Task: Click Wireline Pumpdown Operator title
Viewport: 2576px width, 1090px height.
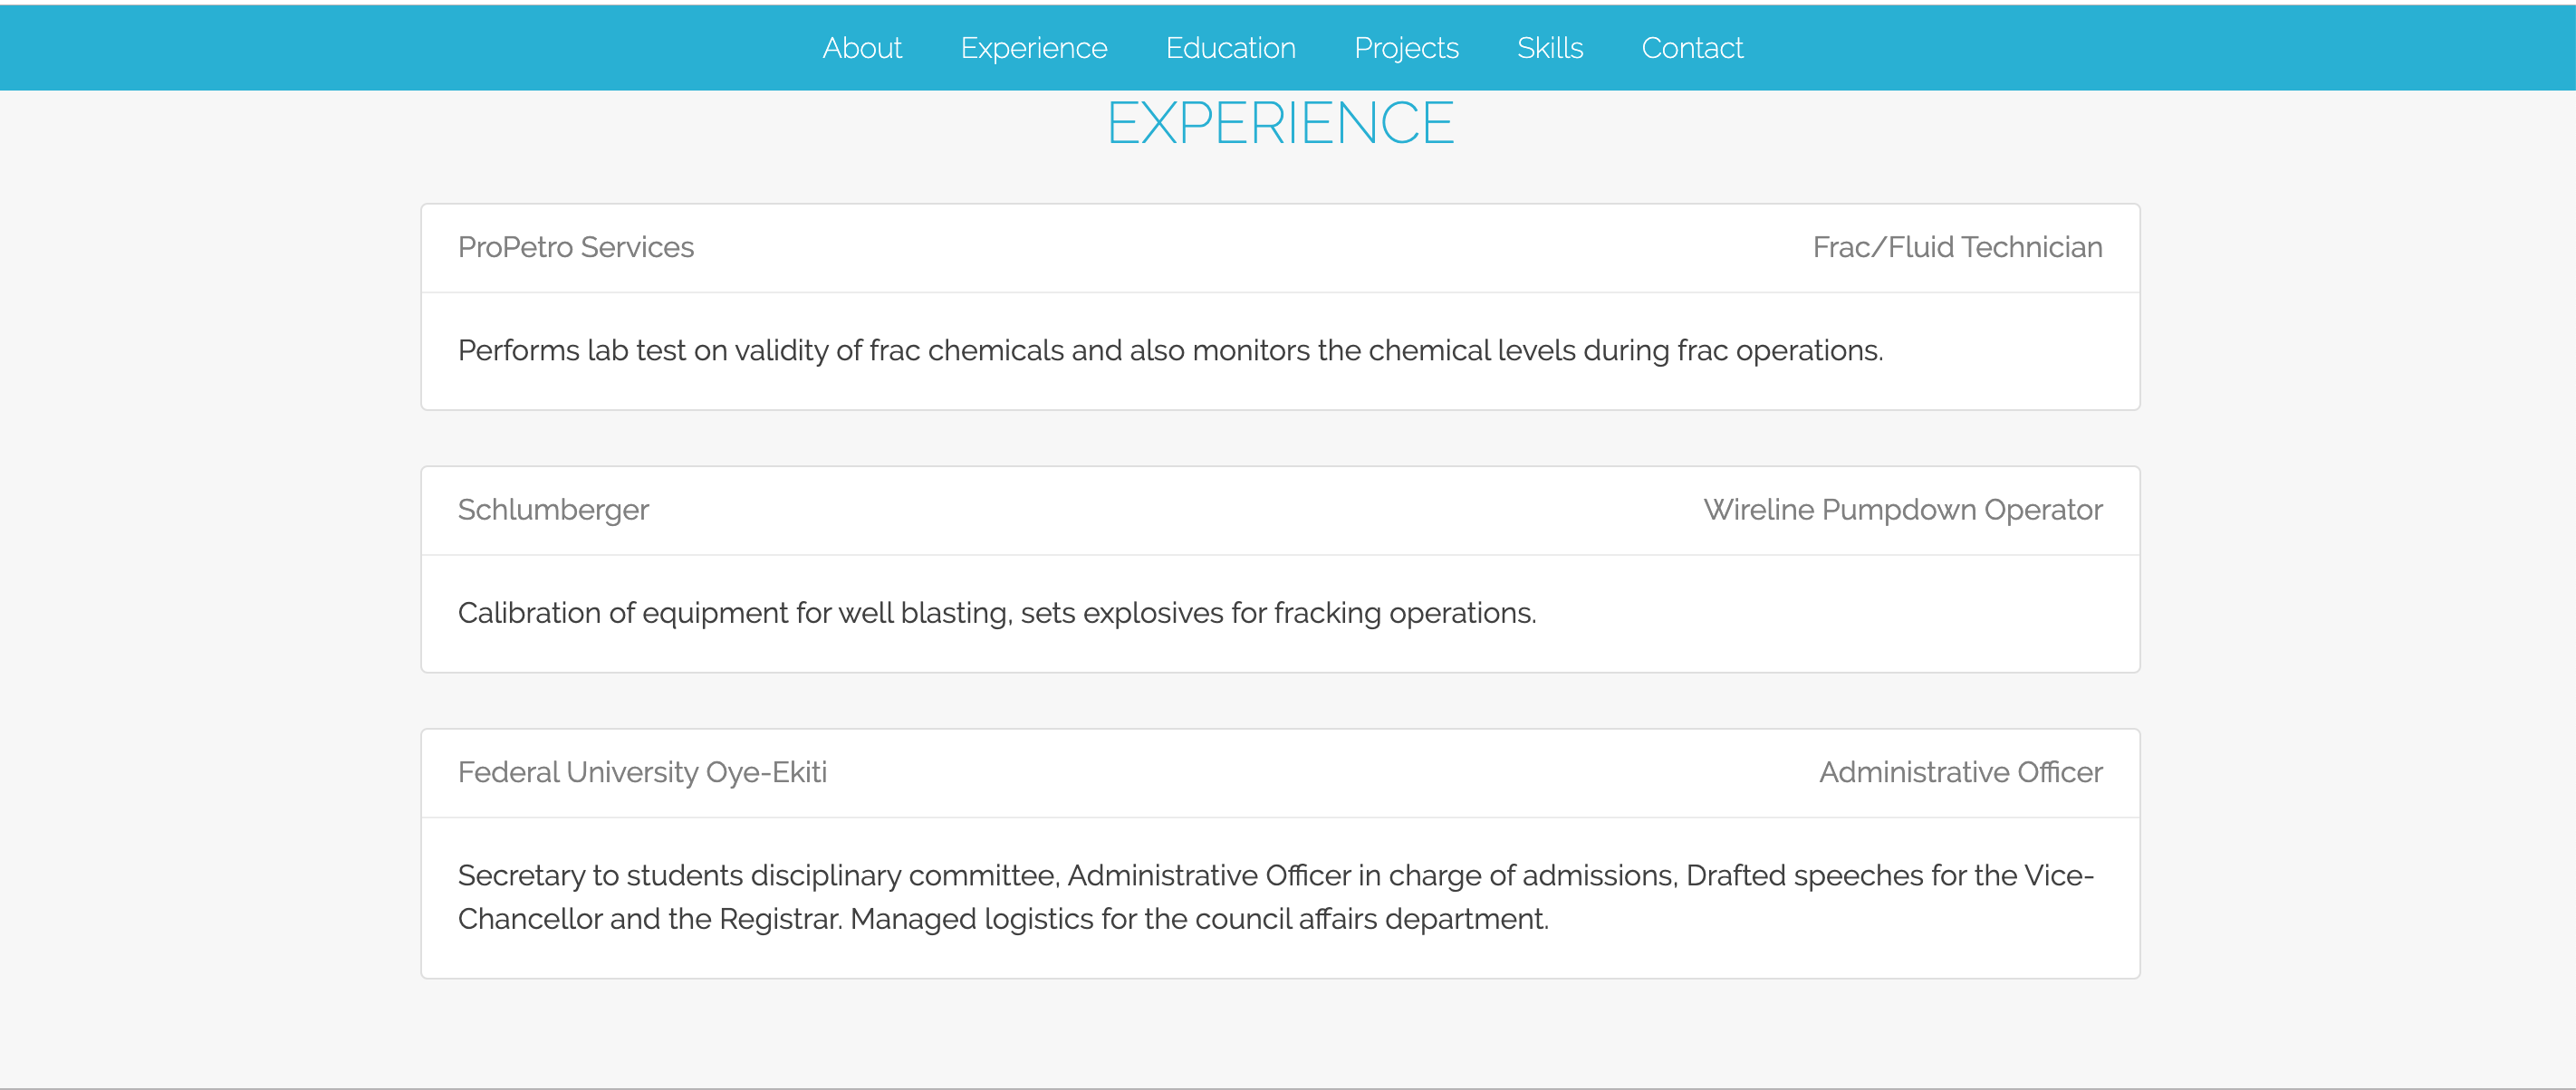Action: pos(1902,510)
